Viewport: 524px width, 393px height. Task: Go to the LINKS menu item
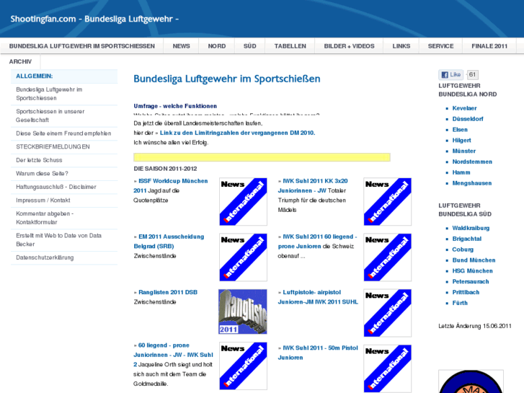pos(401,46)
